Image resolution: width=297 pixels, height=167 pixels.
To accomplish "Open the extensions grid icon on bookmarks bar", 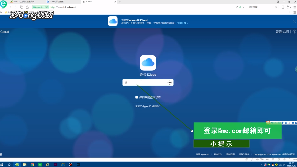I will point(295,12).
